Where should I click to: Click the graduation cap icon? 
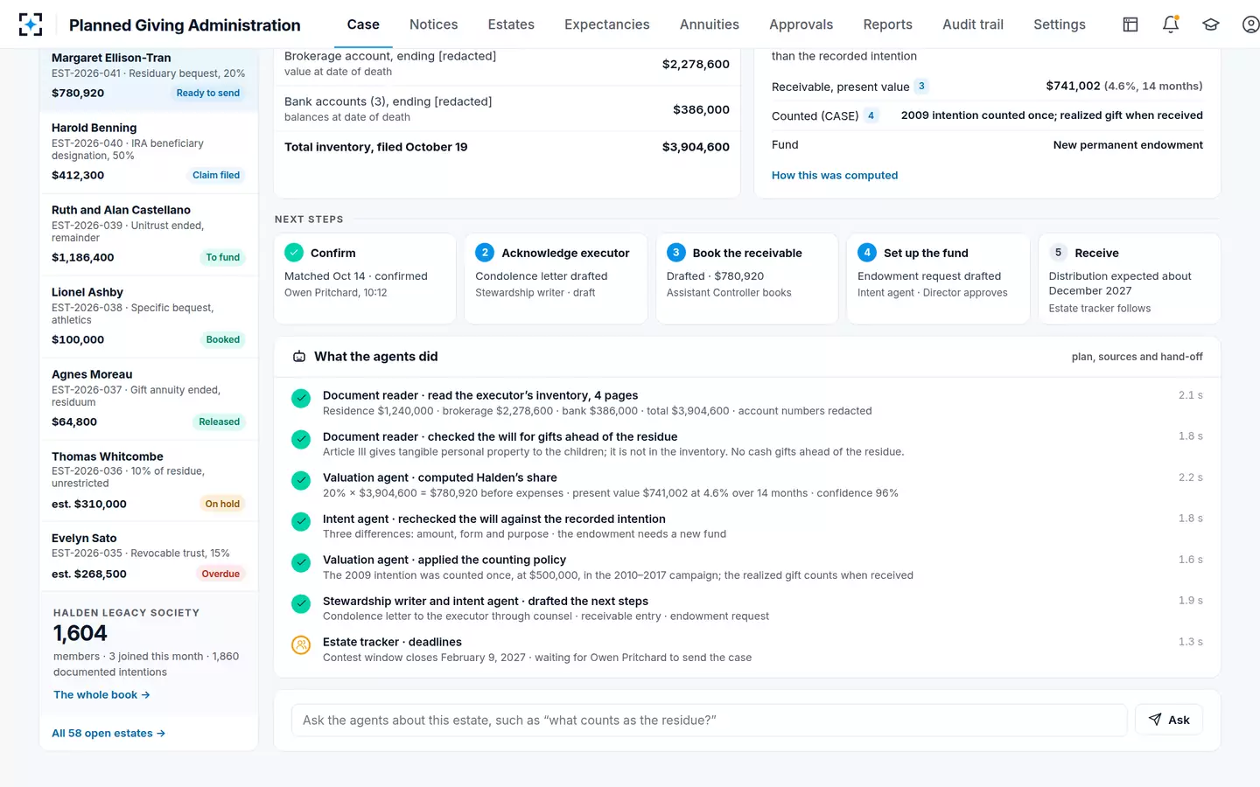point(1211,24)
